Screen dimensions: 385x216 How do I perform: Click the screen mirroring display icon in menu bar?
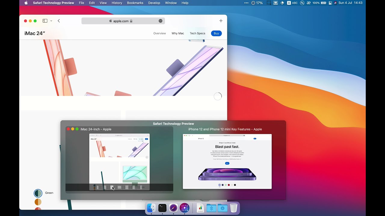(x=276, y=3)
